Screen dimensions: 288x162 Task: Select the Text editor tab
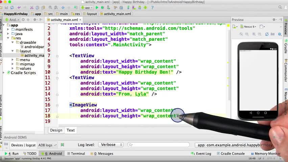coord(71,130)
